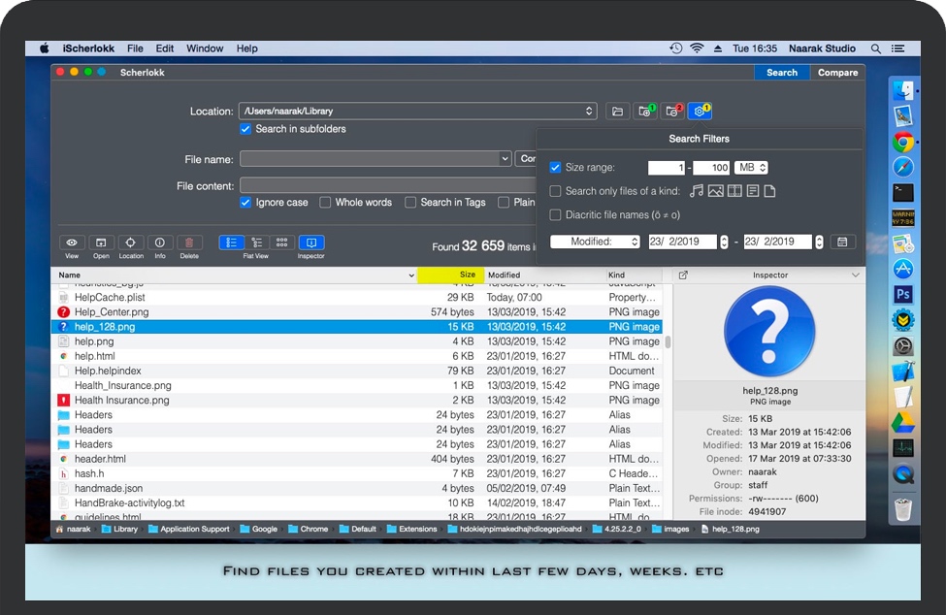Toggle the Inspector panel toolbar icon
The image size is (946, 615).
pyautogui.click(x=311, y=243)
